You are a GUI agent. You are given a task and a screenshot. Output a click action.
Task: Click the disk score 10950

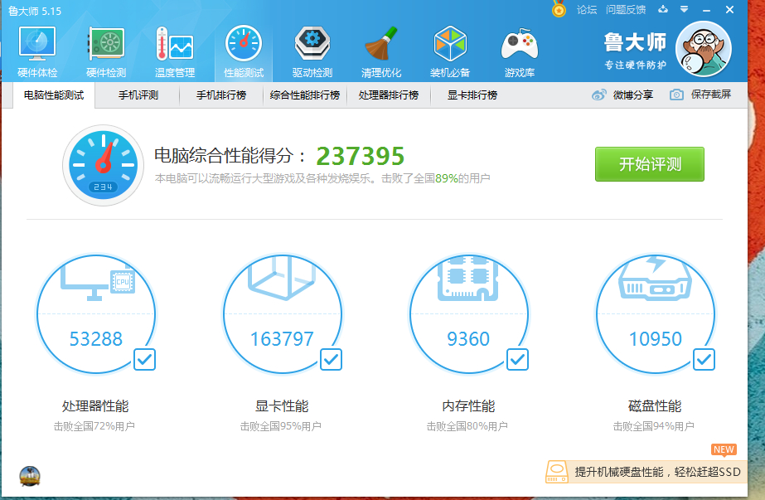click(655, 339)
